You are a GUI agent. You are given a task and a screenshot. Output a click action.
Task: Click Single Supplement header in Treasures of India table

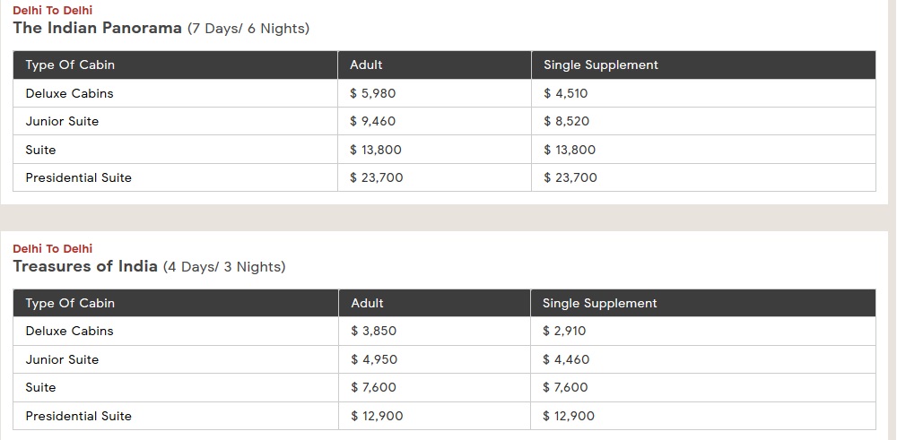click(x=599, y=303)
